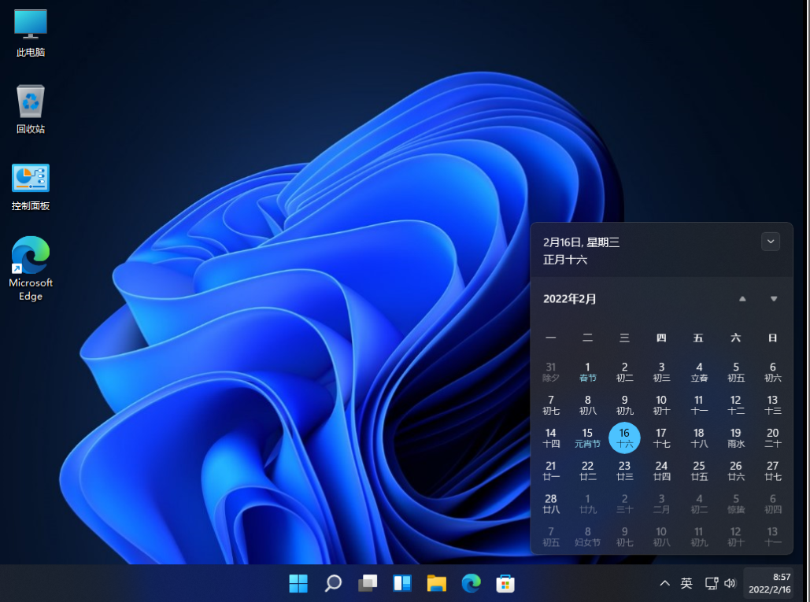Open 此电脑 (This PC) from the desktop
This screenshot has height=602, width=810.
pyautogui.click(x=29, y=31)
